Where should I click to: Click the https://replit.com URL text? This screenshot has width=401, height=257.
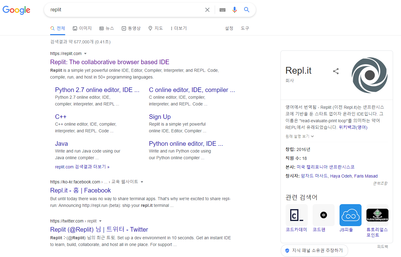pos(66,54)
